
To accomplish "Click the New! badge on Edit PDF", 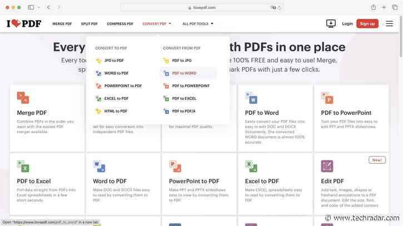I will (x=377, y=160).
